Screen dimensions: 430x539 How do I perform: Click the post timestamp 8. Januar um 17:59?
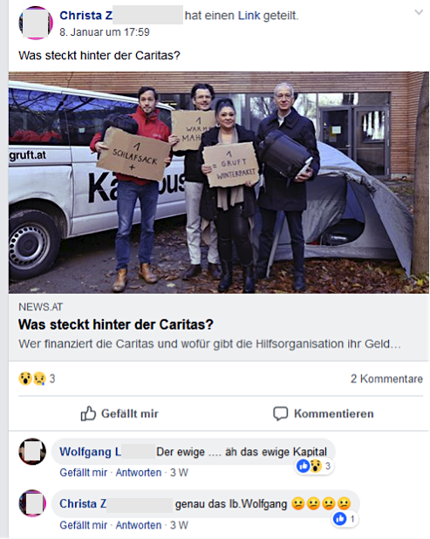pos(105,32)
